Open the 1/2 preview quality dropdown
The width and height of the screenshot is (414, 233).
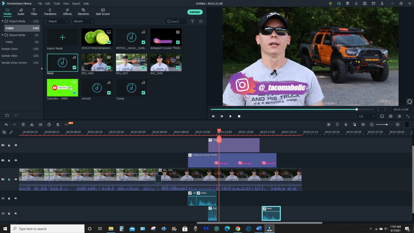367,116
